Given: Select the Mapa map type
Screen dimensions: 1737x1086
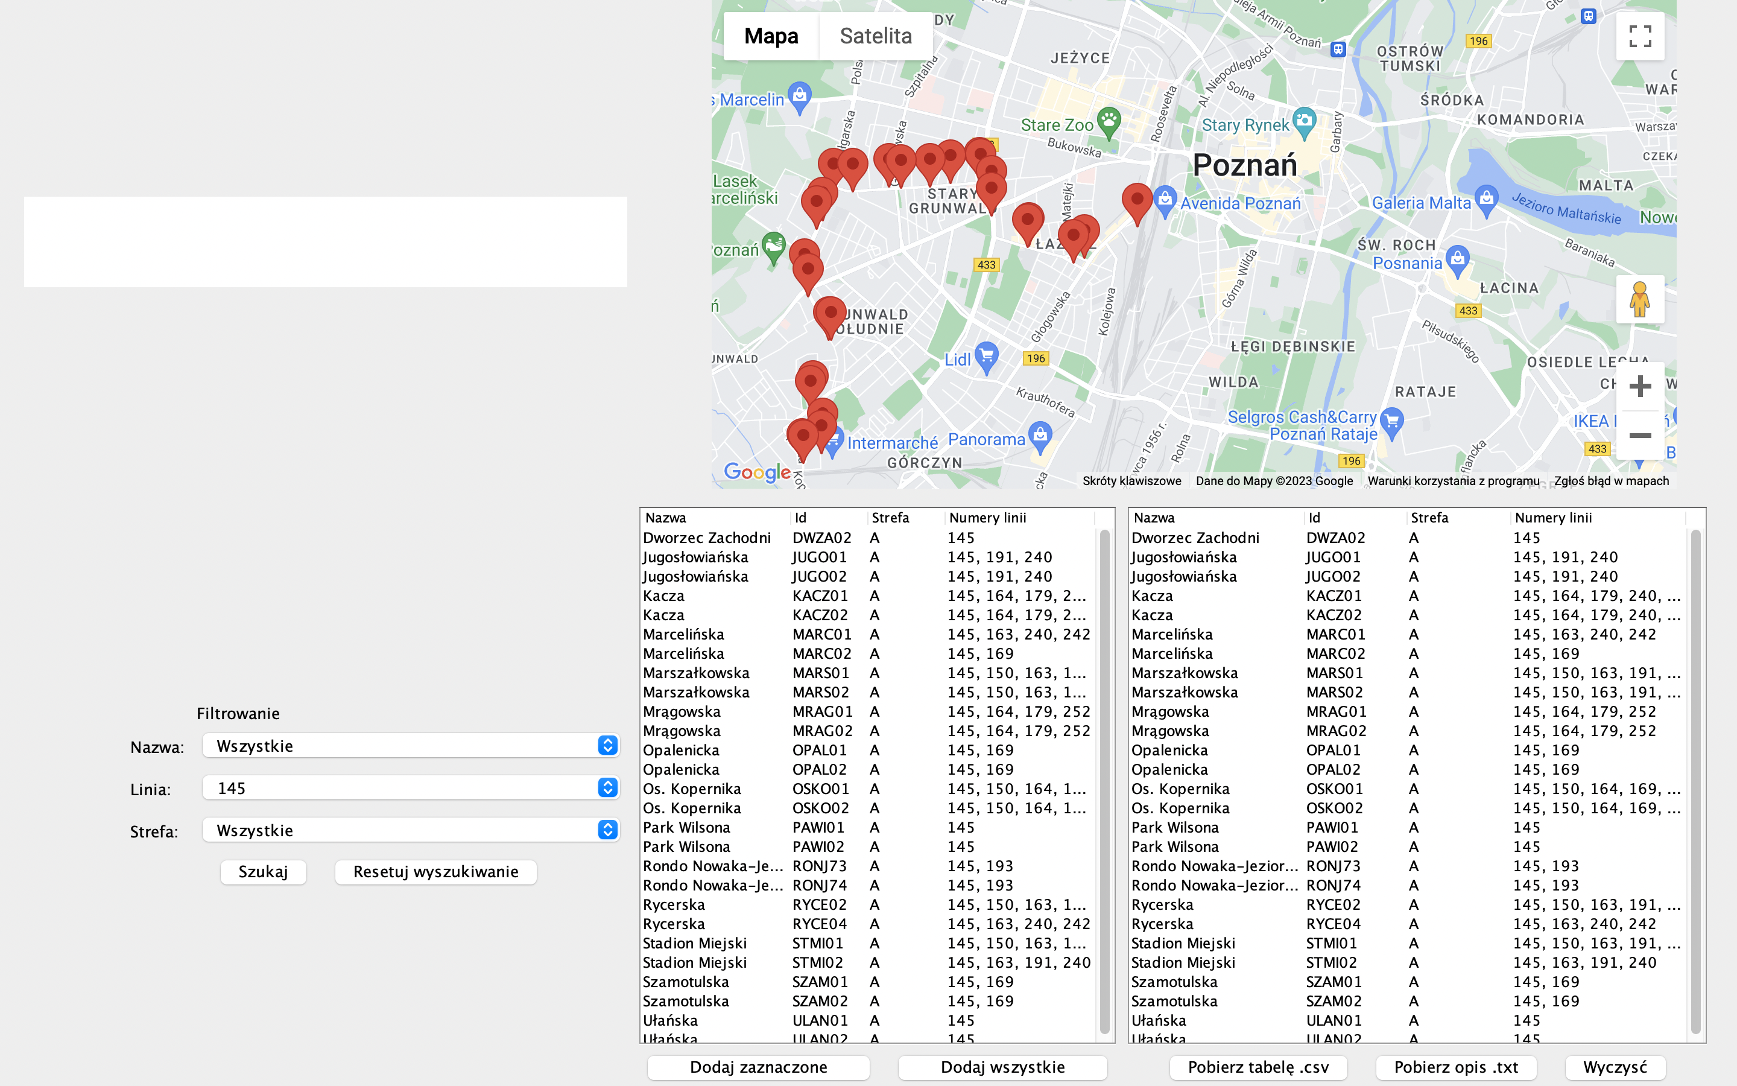Looking at the screenshot, I should pyautogui.click(x=771, y=36).
